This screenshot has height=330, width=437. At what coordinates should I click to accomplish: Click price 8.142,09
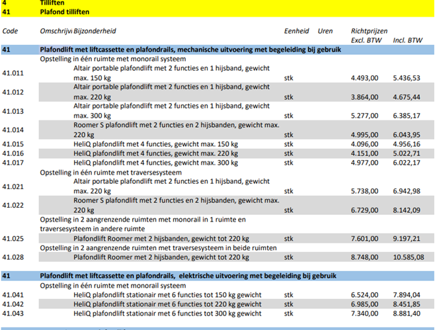407,210
